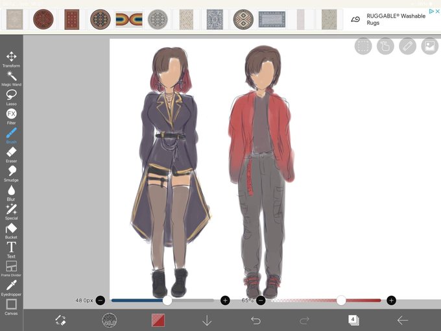The height and width of the screenshot is (331, 441).
Task: Select the Bucket fill tool
Action: pyautogui.click(x=11, y=231)
